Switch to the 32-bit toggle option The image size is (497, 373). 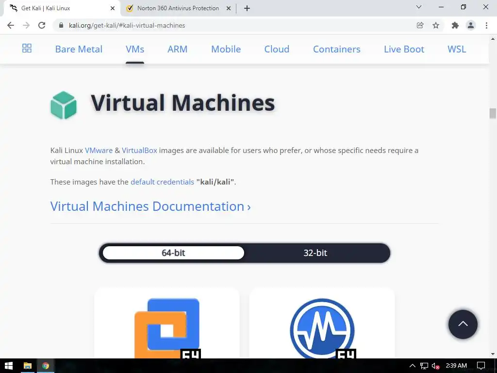coord(315,253)
